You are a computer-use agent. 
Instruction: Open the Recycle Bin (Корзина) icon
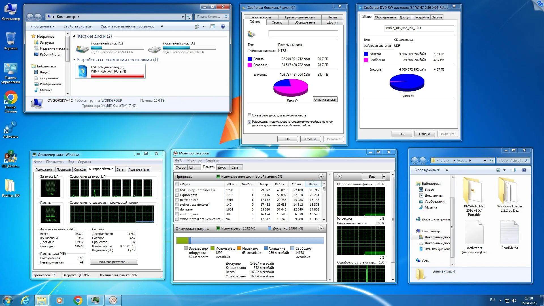click(x=10, y=39)
